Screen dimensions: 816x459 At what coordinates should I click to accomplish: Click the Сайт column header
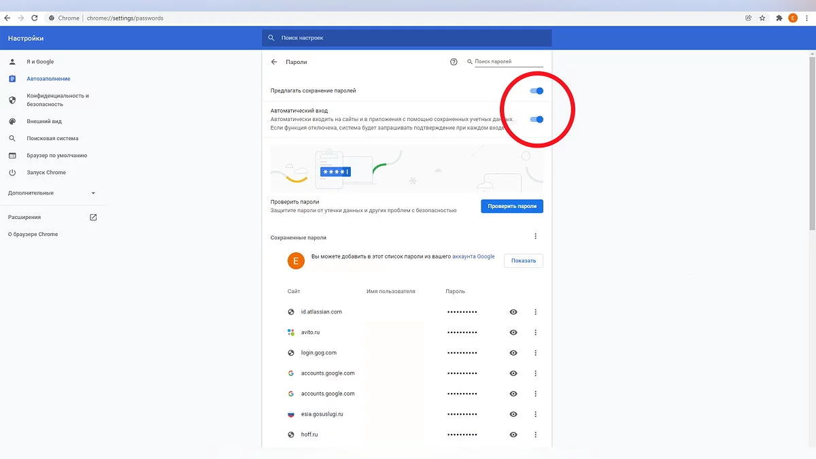pyautogui.click(x=294, y=292)
